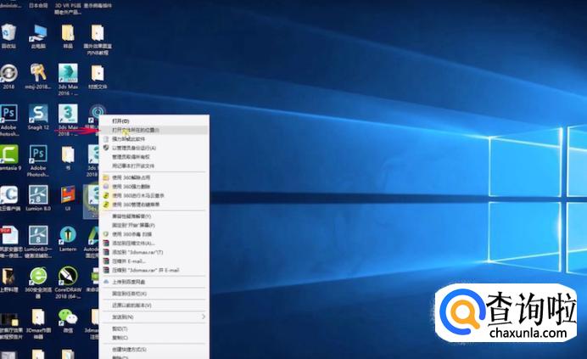Screen dimensions: 587x359
Task: Choose 打开(O) in the context menu
Action: [x=154, y=121]
